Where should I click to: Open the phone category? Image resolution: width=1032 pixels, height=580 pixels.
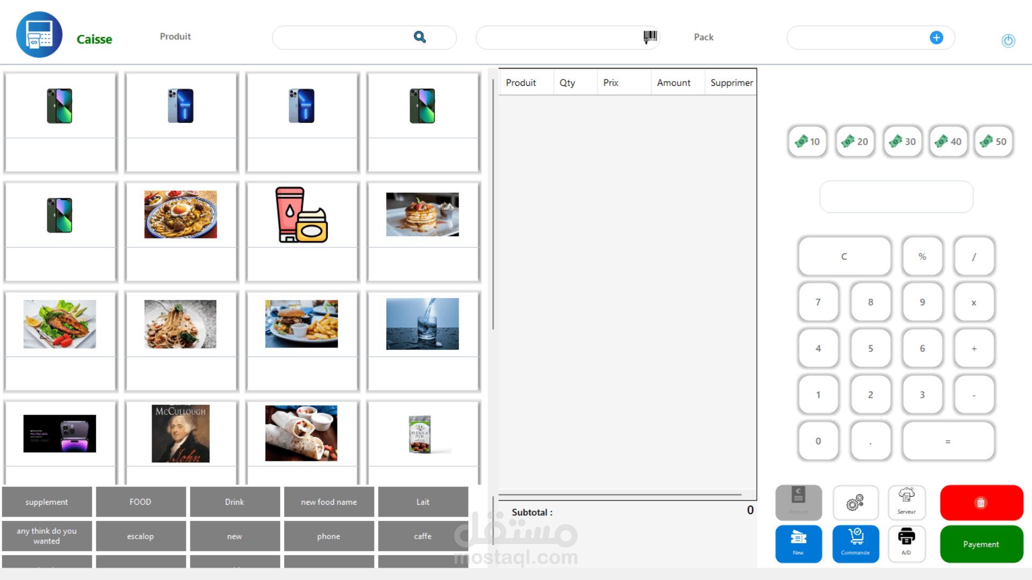[328, 536]
